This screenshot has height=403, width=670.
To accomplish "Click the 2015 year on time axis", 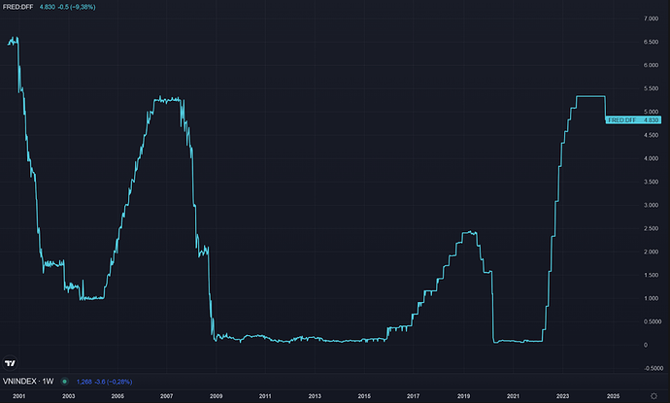I will tap(364, 396).
